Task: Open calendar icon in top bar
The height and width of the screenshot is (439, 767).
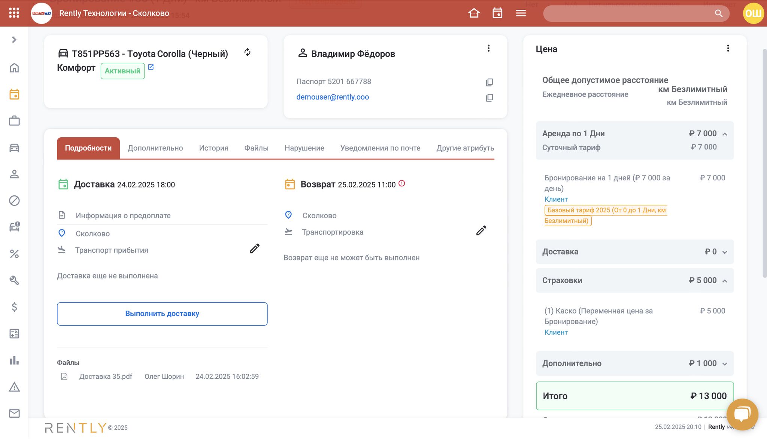Action: pyautogui.click(x=497, y=13)
